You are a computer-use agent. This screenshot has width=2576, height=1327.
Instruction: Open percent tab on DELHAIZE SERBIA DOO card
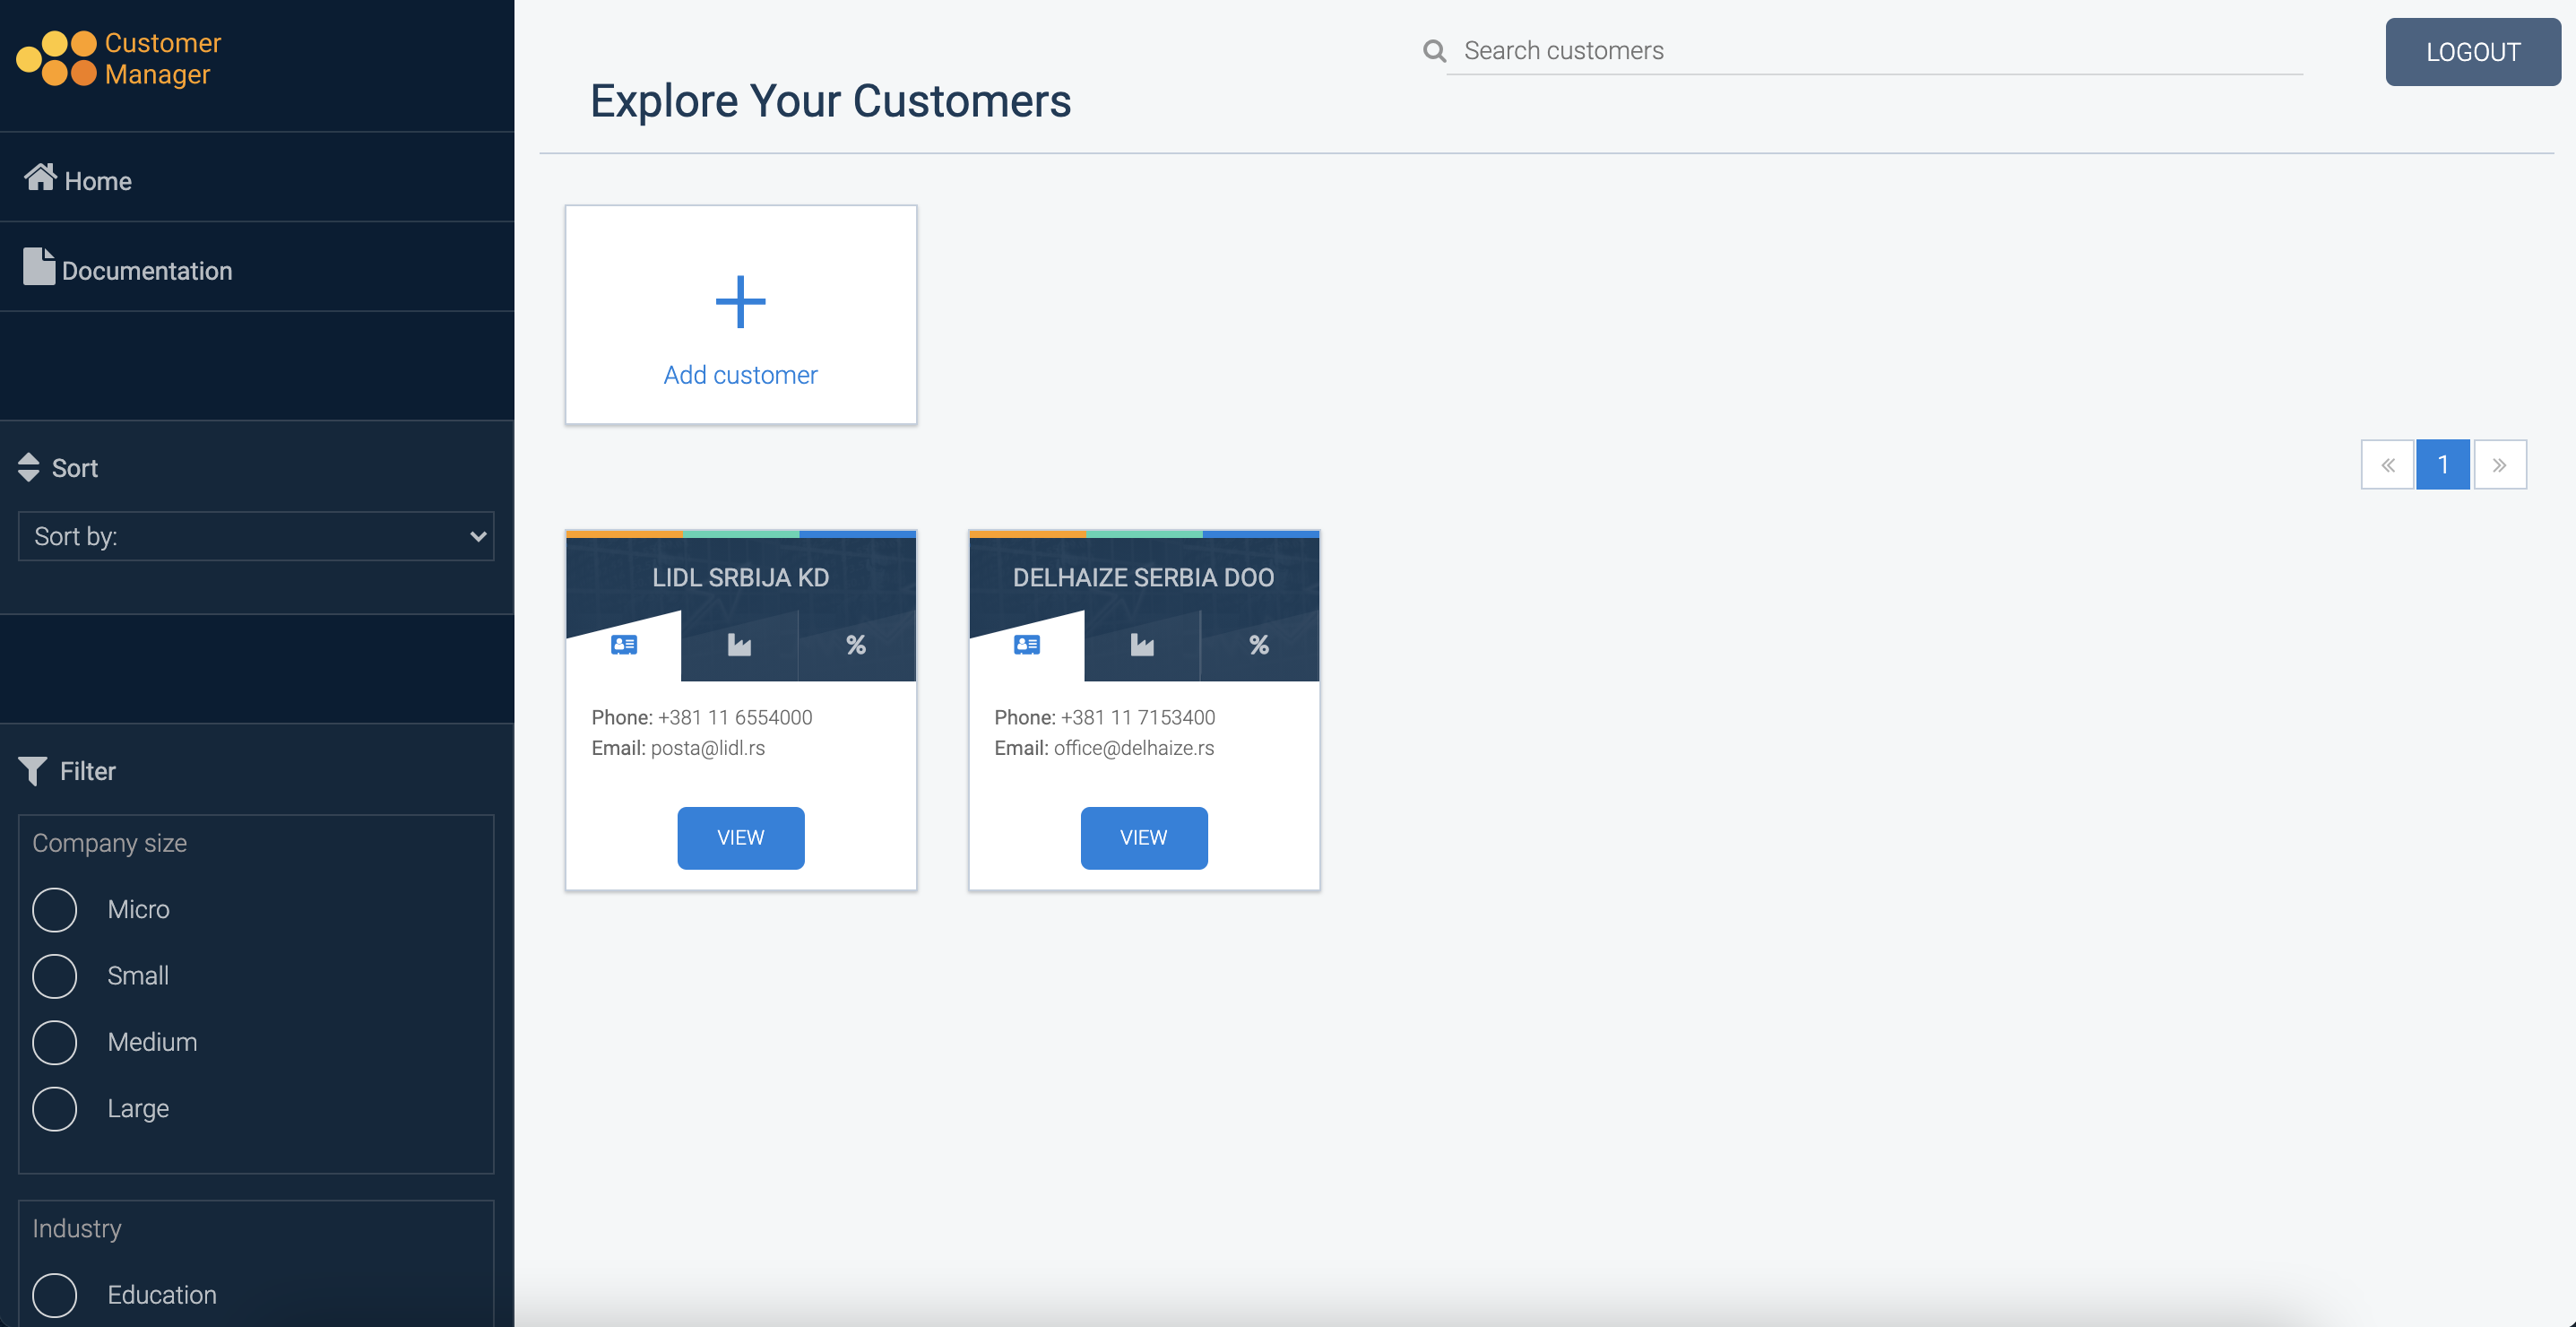click(x=1259, y=645)
